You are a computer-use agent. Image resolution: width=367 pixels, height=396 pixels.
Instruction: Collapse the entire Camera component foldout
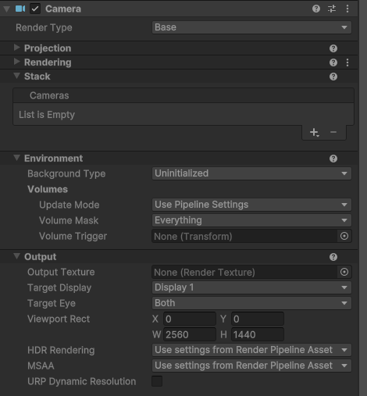point(6,9)
